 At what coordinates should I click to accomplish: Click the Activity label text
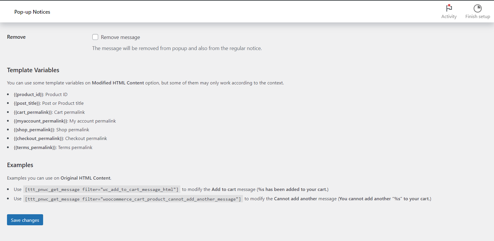pos(449,17)
